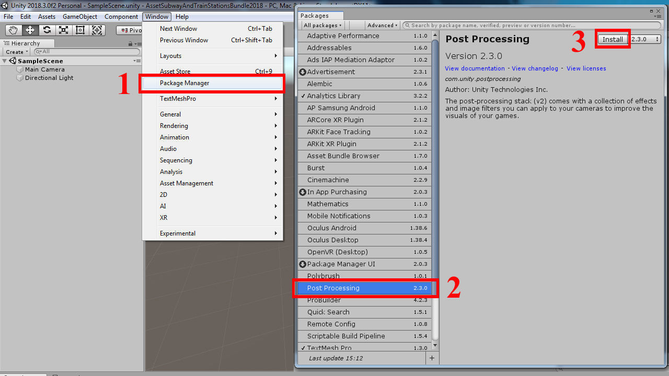Click the package search input field
This screenshot has height=376, width=669.
tap(532, 25)
